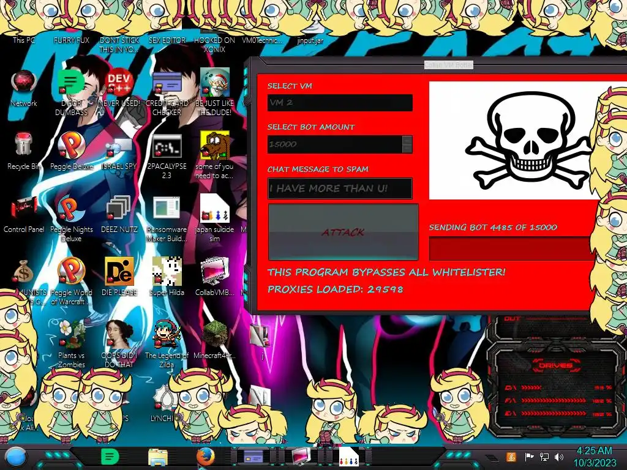Click the ATTACK button
This screenshot has height=470, width=627.
click(x=343, y=232)
